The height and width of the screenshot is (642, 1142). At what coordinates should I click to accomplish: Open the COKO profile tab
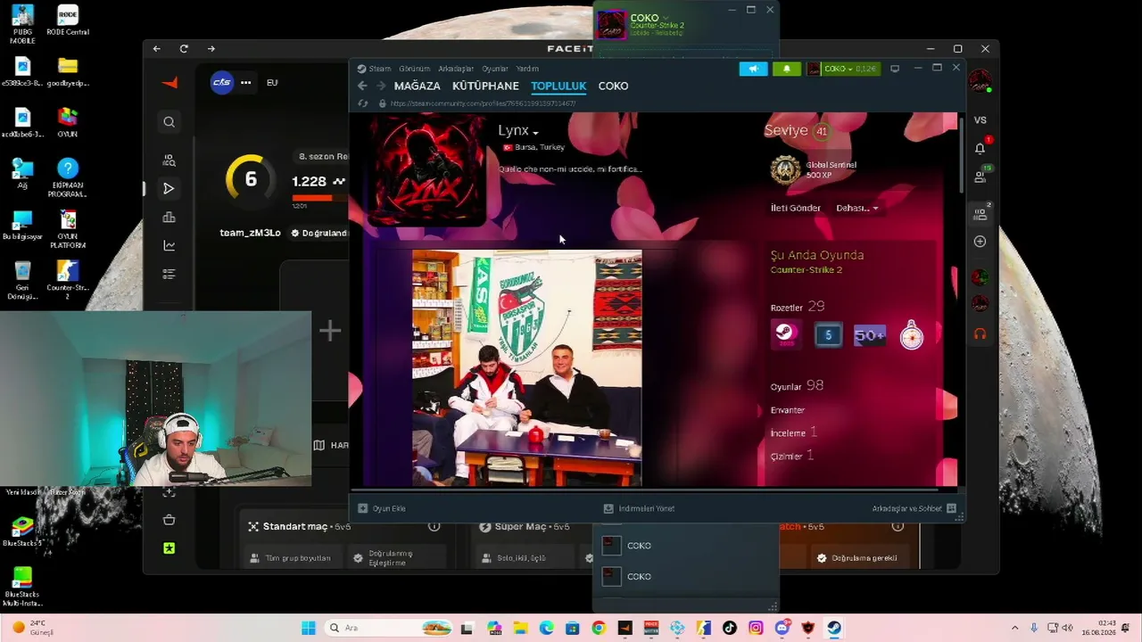point(614,86)
